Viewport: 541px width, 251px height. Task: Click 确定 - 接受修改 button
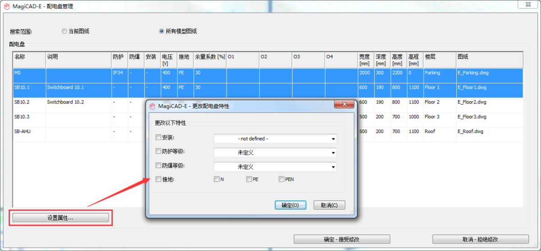342,240
